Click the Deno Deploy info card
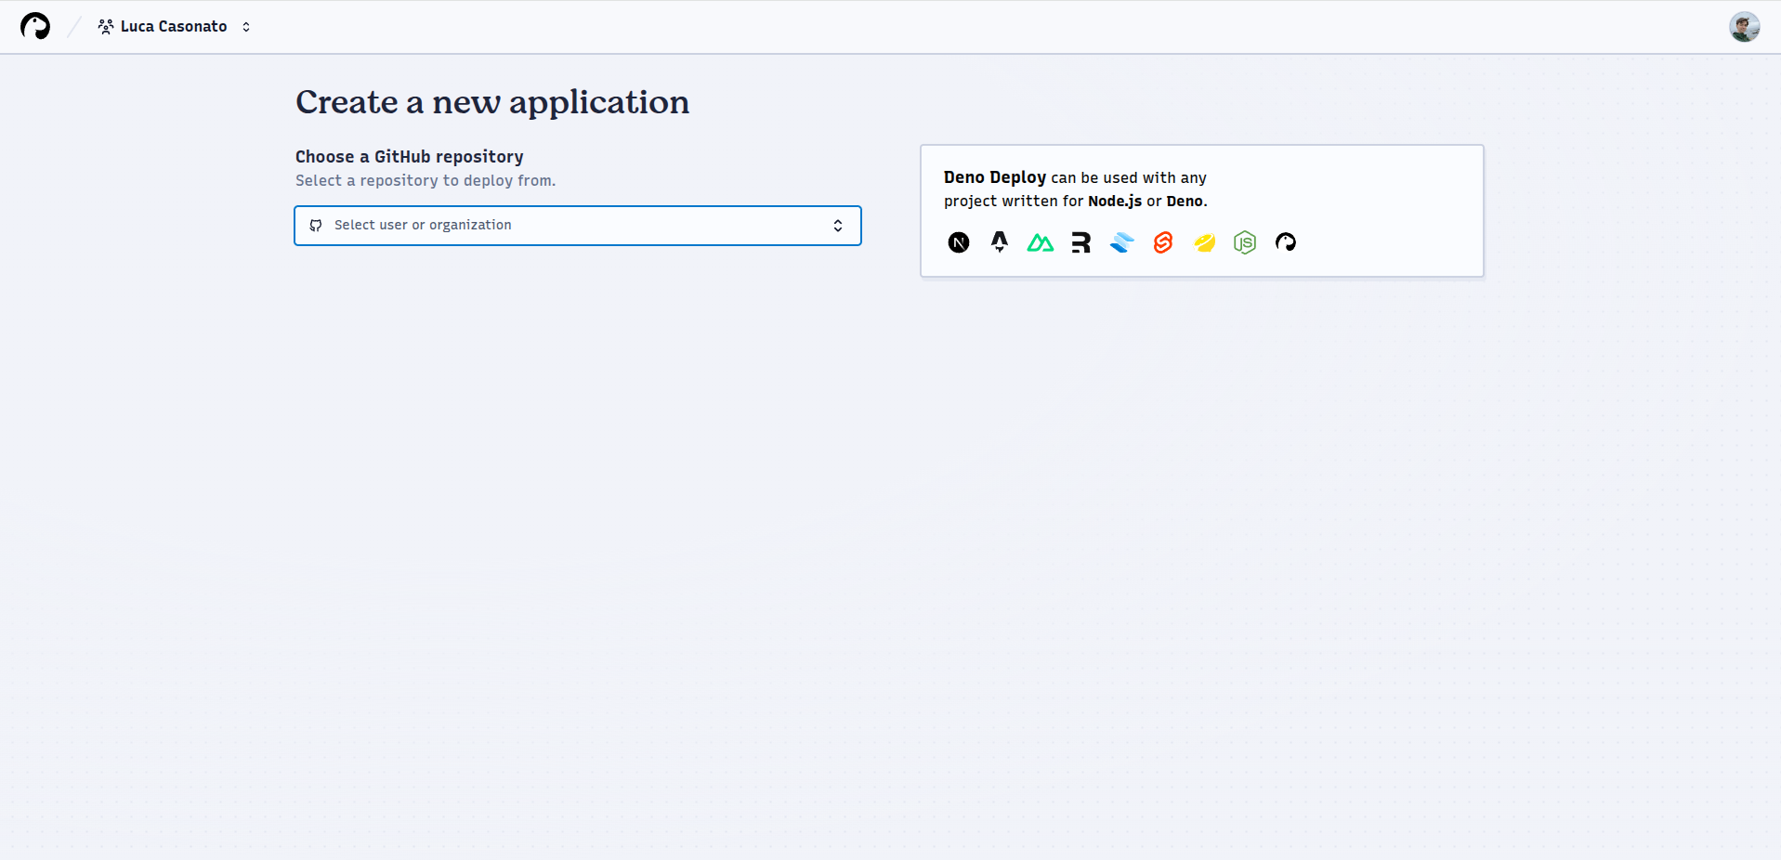Image resolution: width=1781 pixels, height=860 pixels. click(x=1201, y=210)
